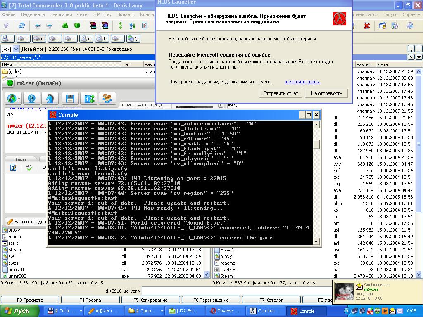Viewport: 423px width, 317px height.
Task: Go forward with the right arrow icon
Action: [50, 26]
